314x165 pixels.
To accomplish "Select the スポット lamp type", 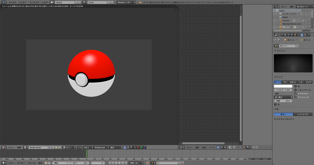I will click(293, 82).
